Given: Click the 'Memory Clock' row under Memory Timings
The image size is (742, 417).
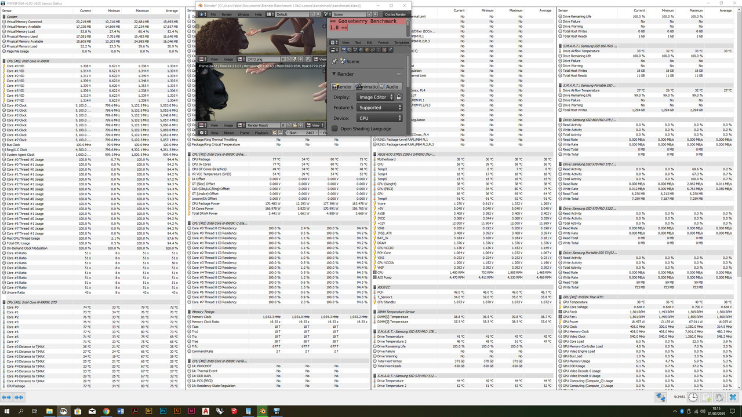Looking at the screenshot, I should 277,317.
